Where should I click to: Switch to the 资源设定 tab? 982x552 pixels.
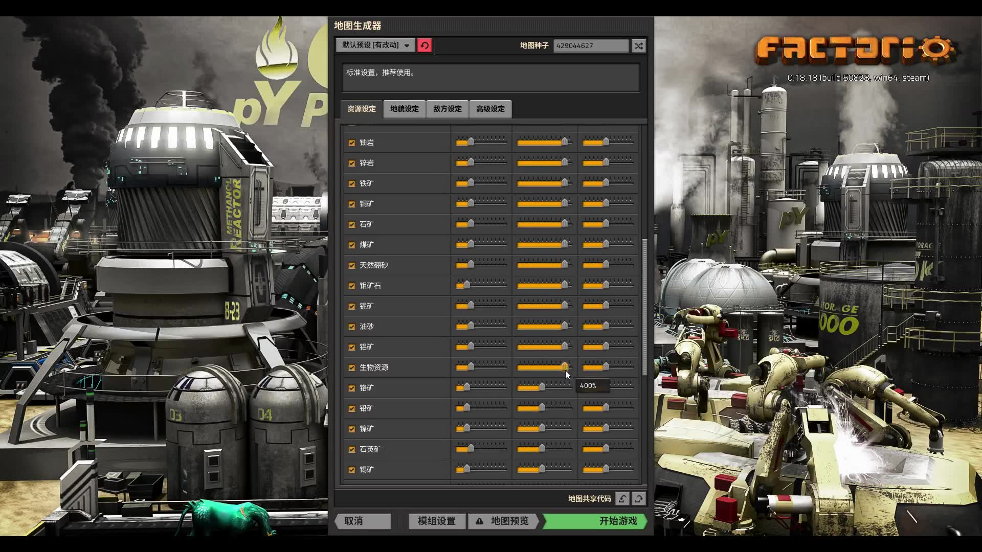tap(361, 109)
